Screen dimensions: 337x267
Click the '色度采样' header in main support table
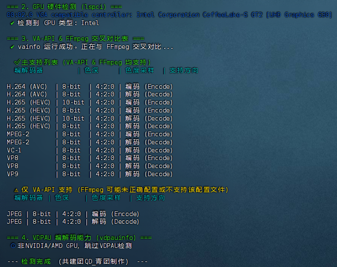139,70
